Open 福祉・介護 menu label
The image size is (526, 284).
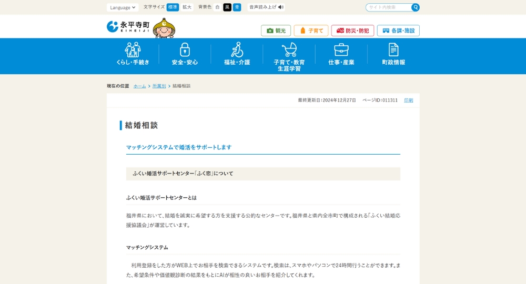click(237, 63)
